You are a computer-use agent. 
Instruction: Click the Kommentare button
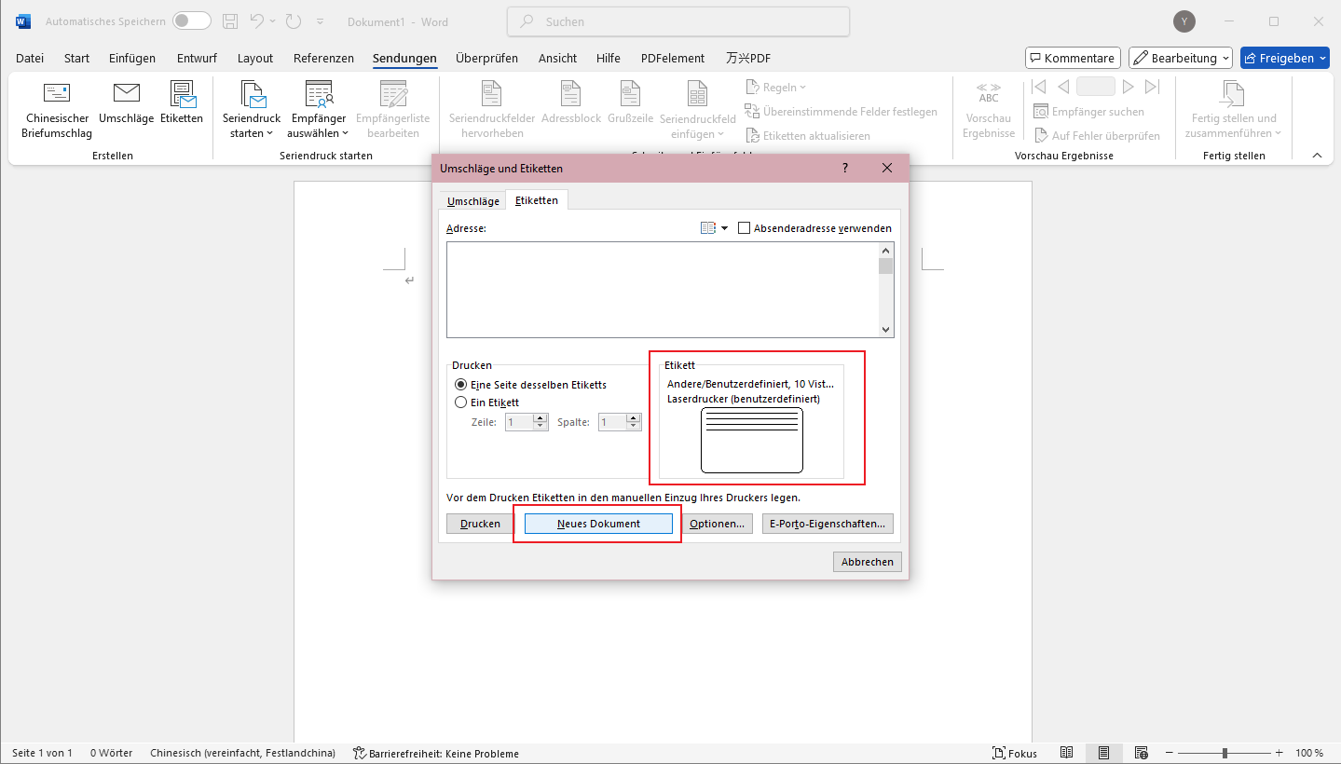click(1073, 58)
